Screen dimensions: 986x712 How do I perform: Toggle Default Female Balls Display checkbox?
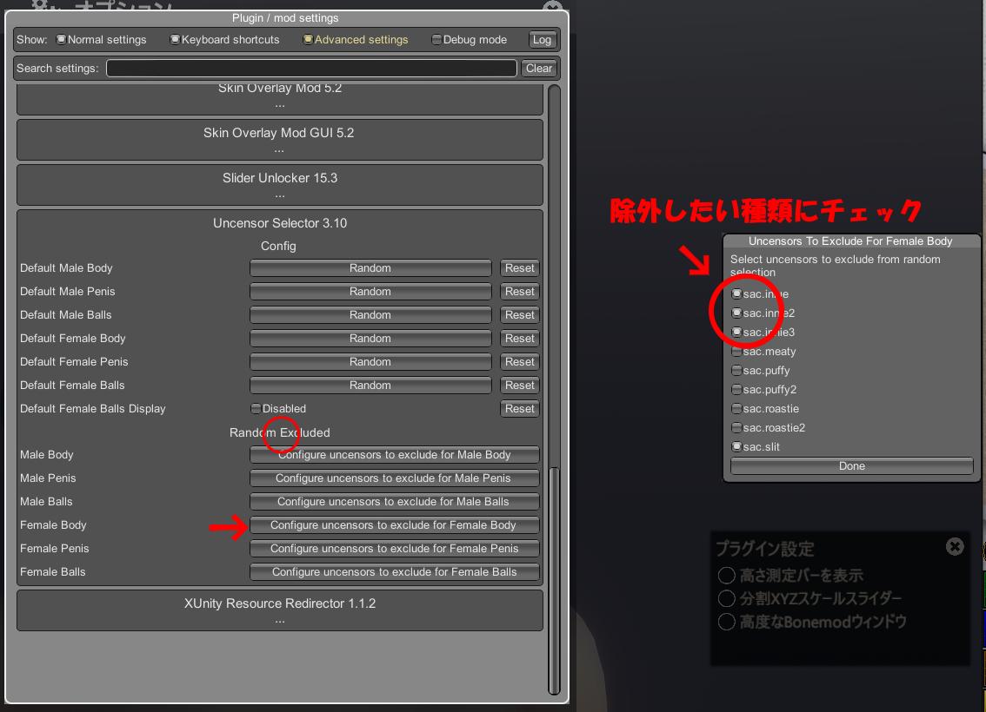point(256,409)
